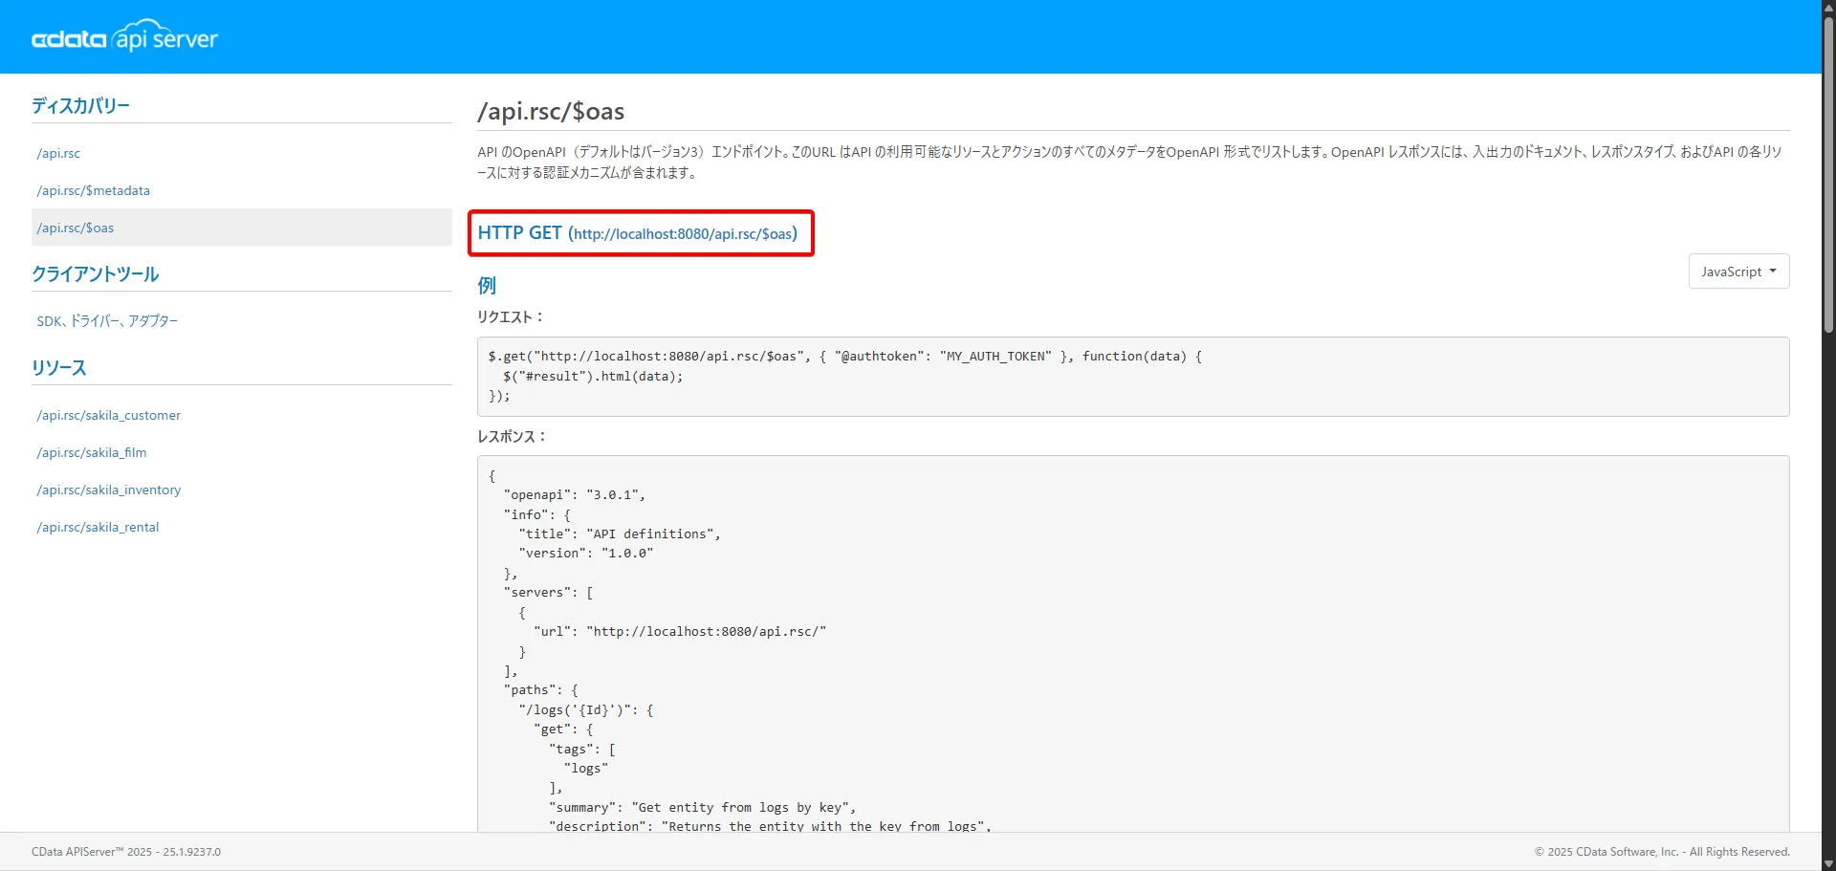
Task: Open the /api.rsc discovery link
Action: click(58, 153)
